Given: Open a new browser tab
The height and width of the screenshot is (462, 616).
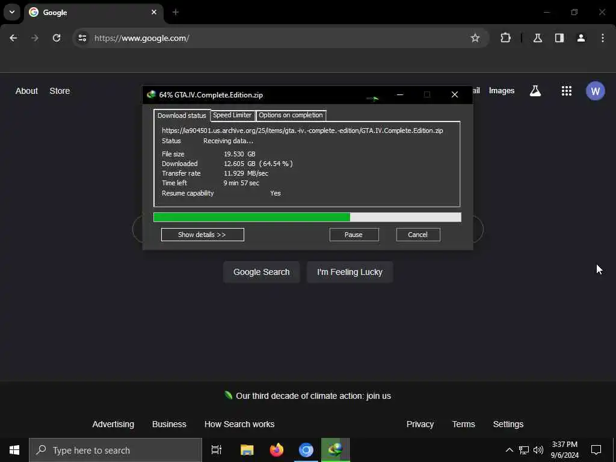Looking at the screenshot, I should coord(176,12).
